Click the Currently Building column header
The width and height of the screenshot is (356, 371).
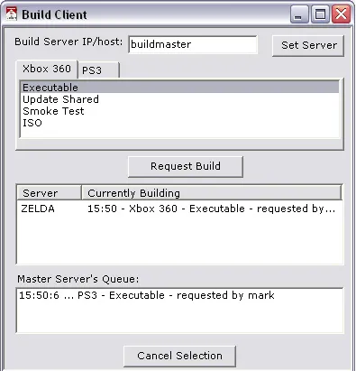point(212,193)
